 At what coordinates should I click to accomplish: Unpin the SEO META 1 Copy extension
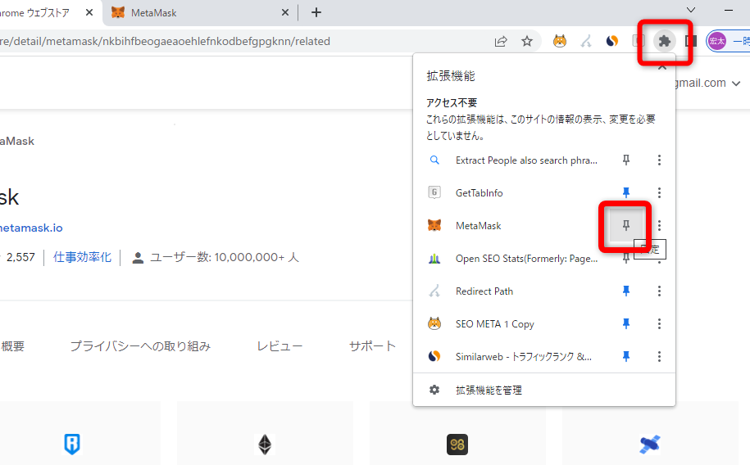pos(625,323)
